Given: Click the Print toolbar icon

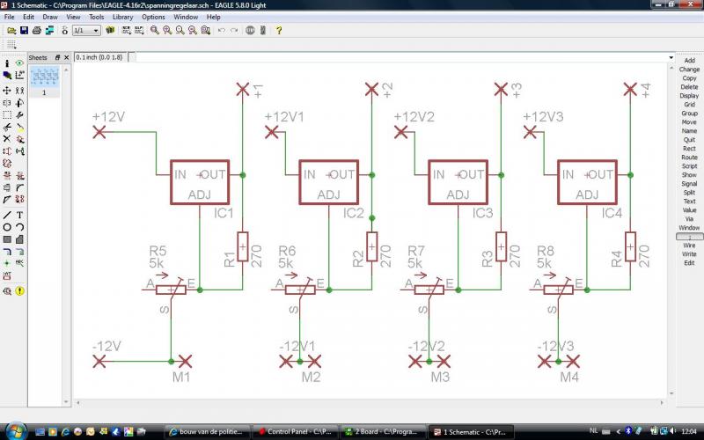Looking at the screenshot, I should (x=37, y=30).
